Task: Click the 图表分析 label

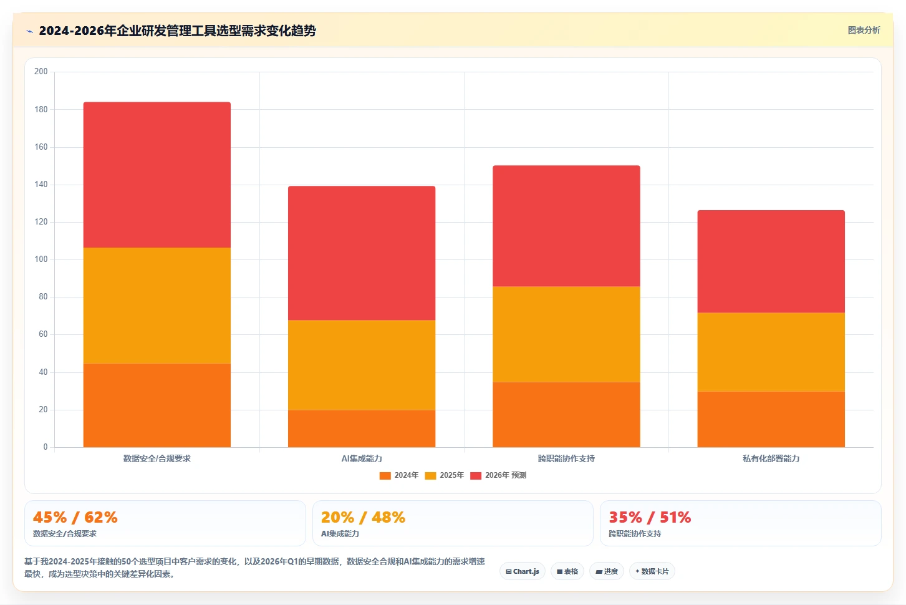Action: point(864,30)
